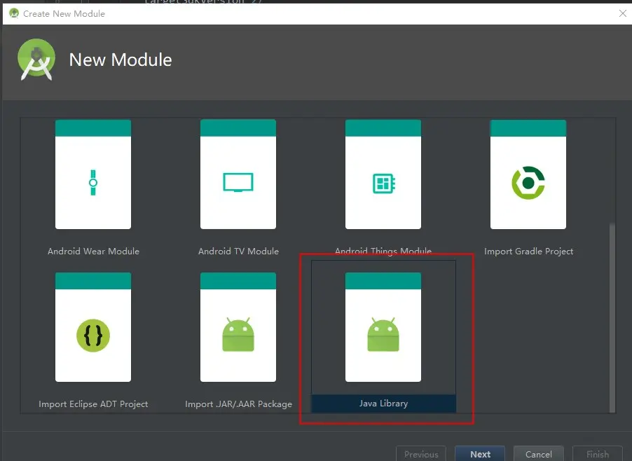Click the highlighted Java Library label
632x461 pixels.
[x=384, y=404]
